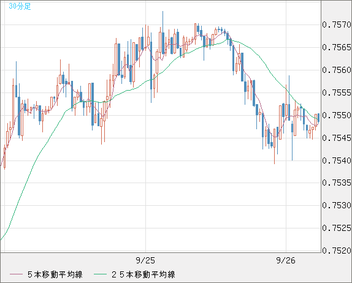The image size is (352, 283).
Task: Click the 0.7535 price axis label
Action: (x=337, y=183)
